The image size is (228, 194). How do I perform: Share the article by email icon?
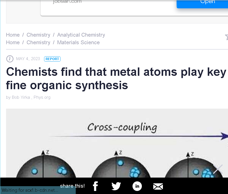tap(158, 186)
